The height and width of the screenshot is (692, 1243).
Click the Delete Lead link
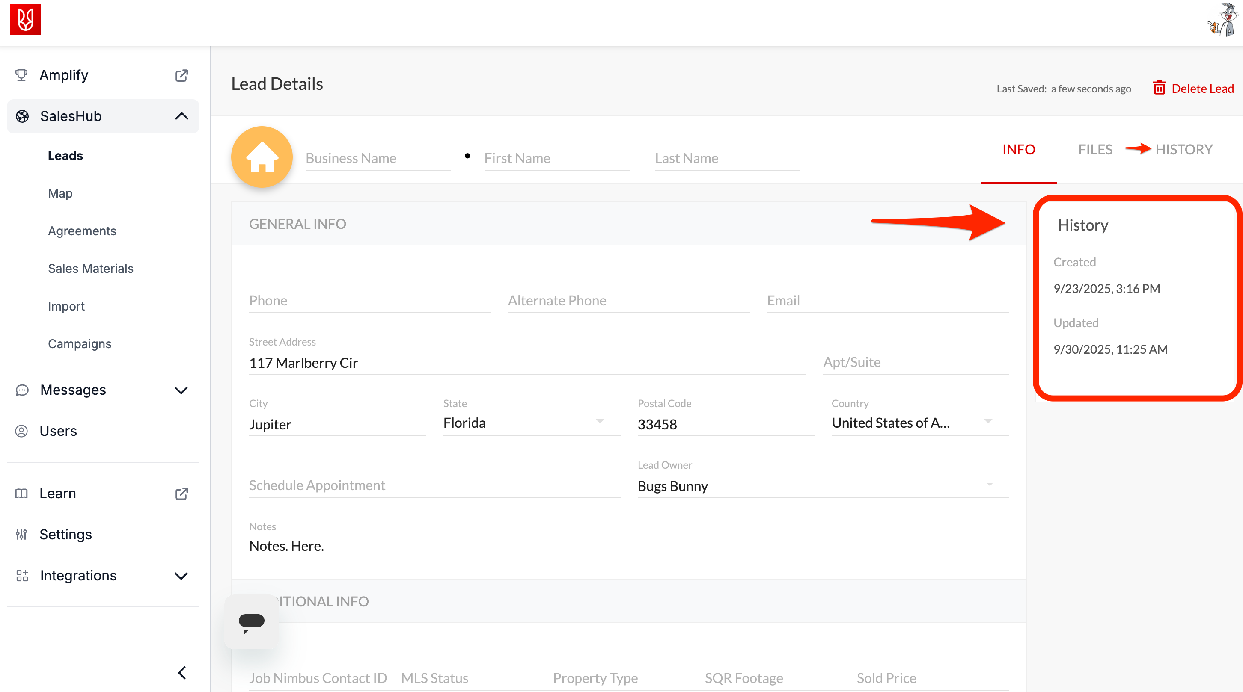[1202, 89]
